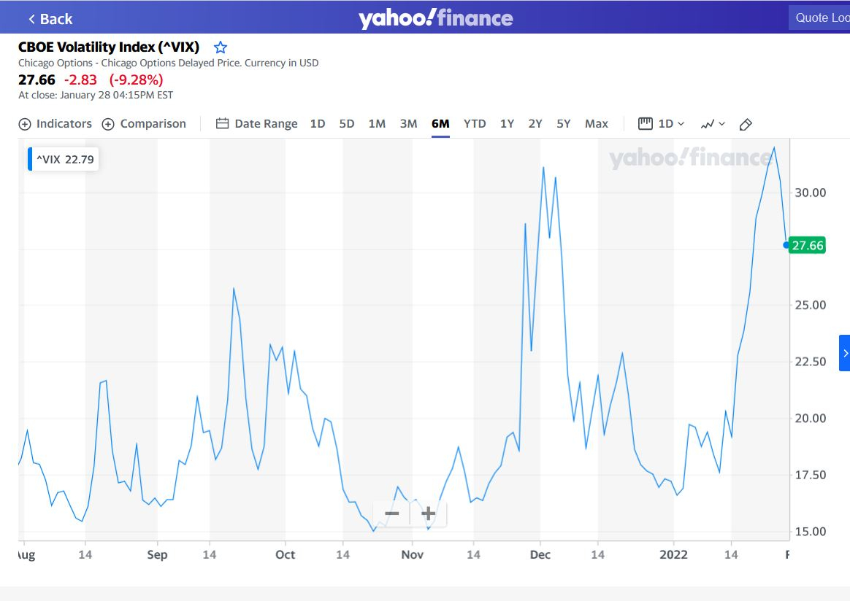Go to the Yahoo Finance home logo
Image resolution: width=850 pixels, height=601 pixels.
click(x=435, y=18)
